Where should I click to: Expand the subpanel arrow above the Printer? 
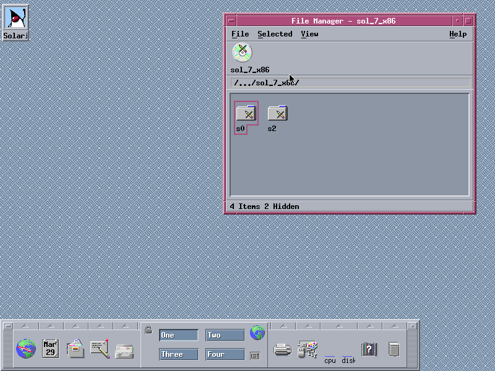(282, 326)
